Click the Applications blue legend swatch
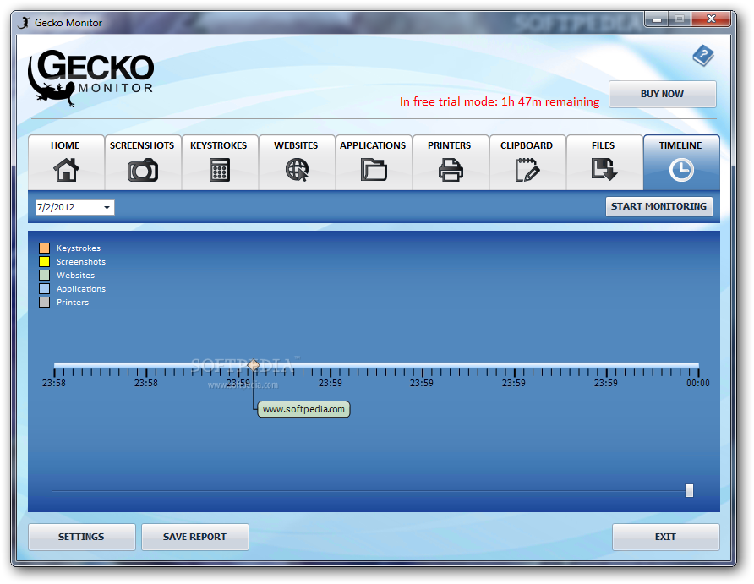The image size is (754, 584). pos(44,288)
